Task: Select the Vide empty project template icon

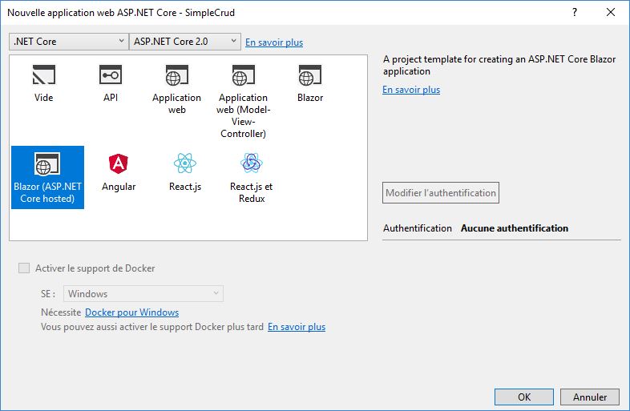Action: click(44, 75)
